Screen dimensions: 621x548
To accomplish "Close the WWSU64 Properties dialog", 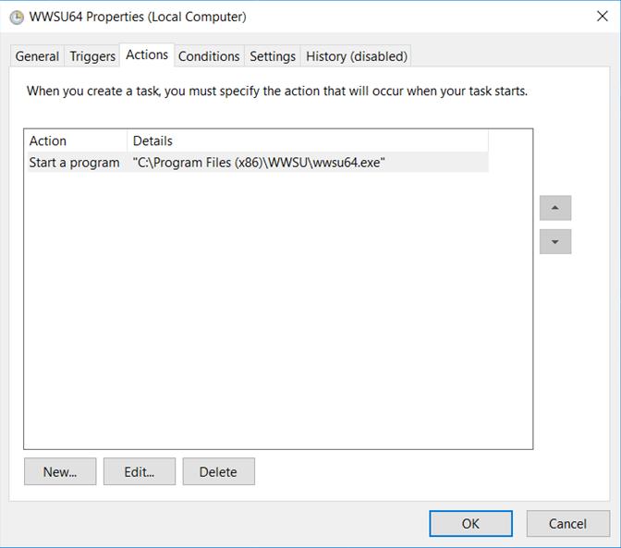I will point(602,17).
